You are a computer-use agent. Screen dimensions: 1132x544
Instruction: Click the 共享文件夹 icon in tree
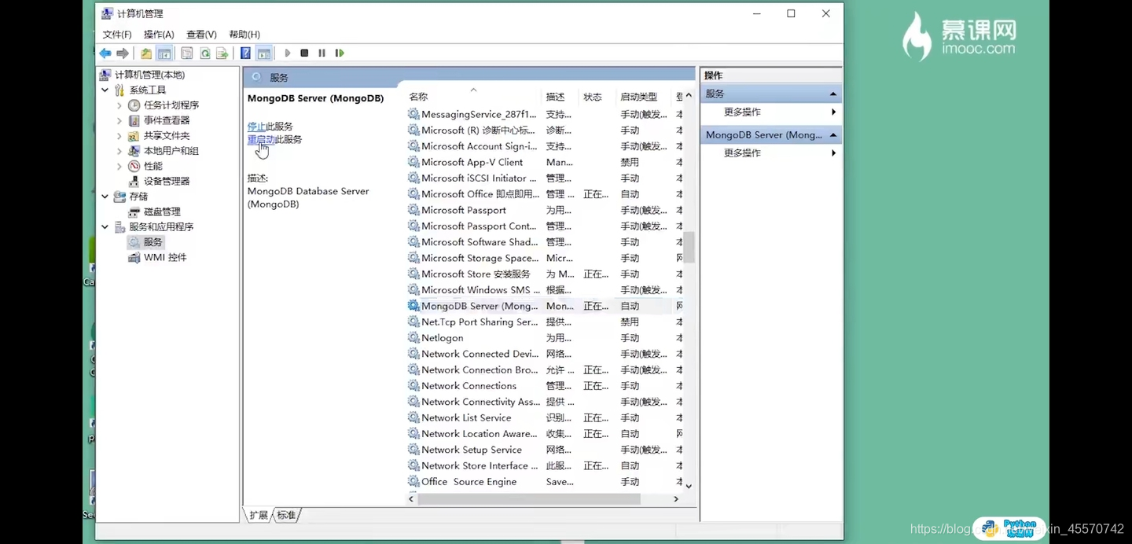[x=134, y=136]
